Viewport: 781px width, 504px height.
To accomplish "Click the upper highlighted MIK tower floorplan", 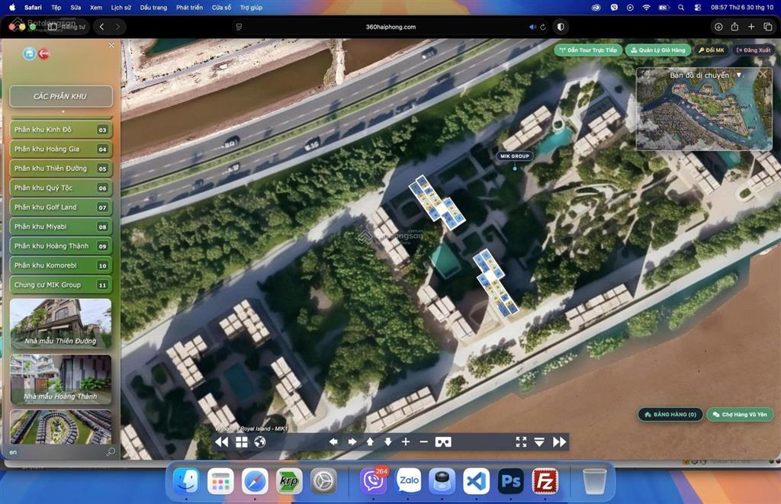I will (437, 202).
